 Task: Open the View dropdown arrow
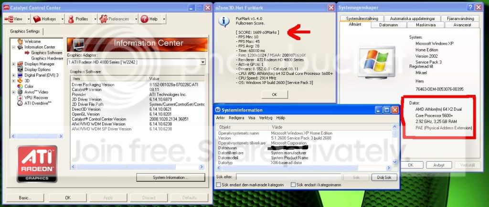coord(28,19)
